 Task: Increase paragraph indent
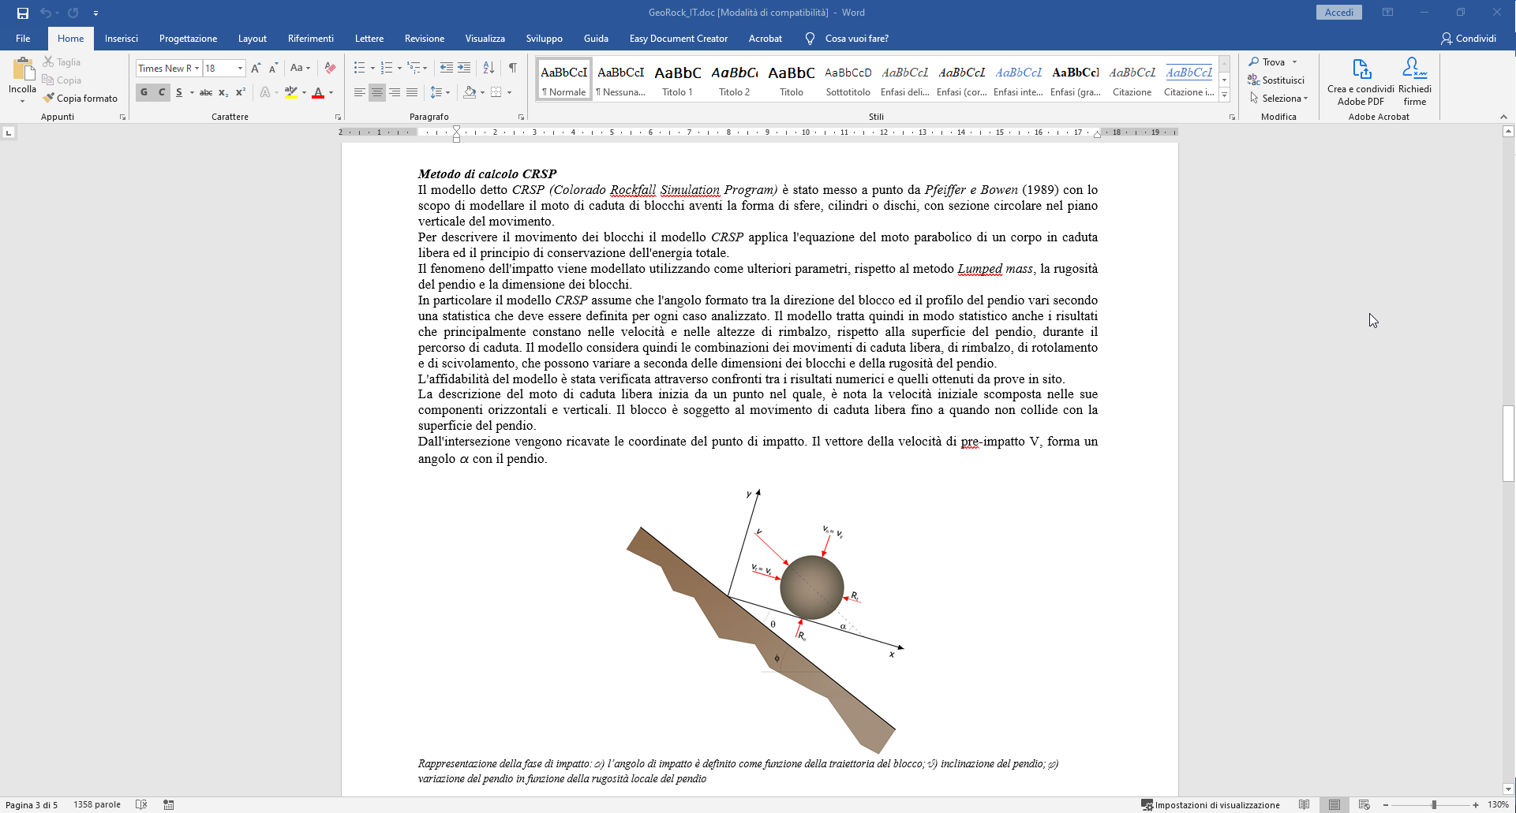click(464, 68)
